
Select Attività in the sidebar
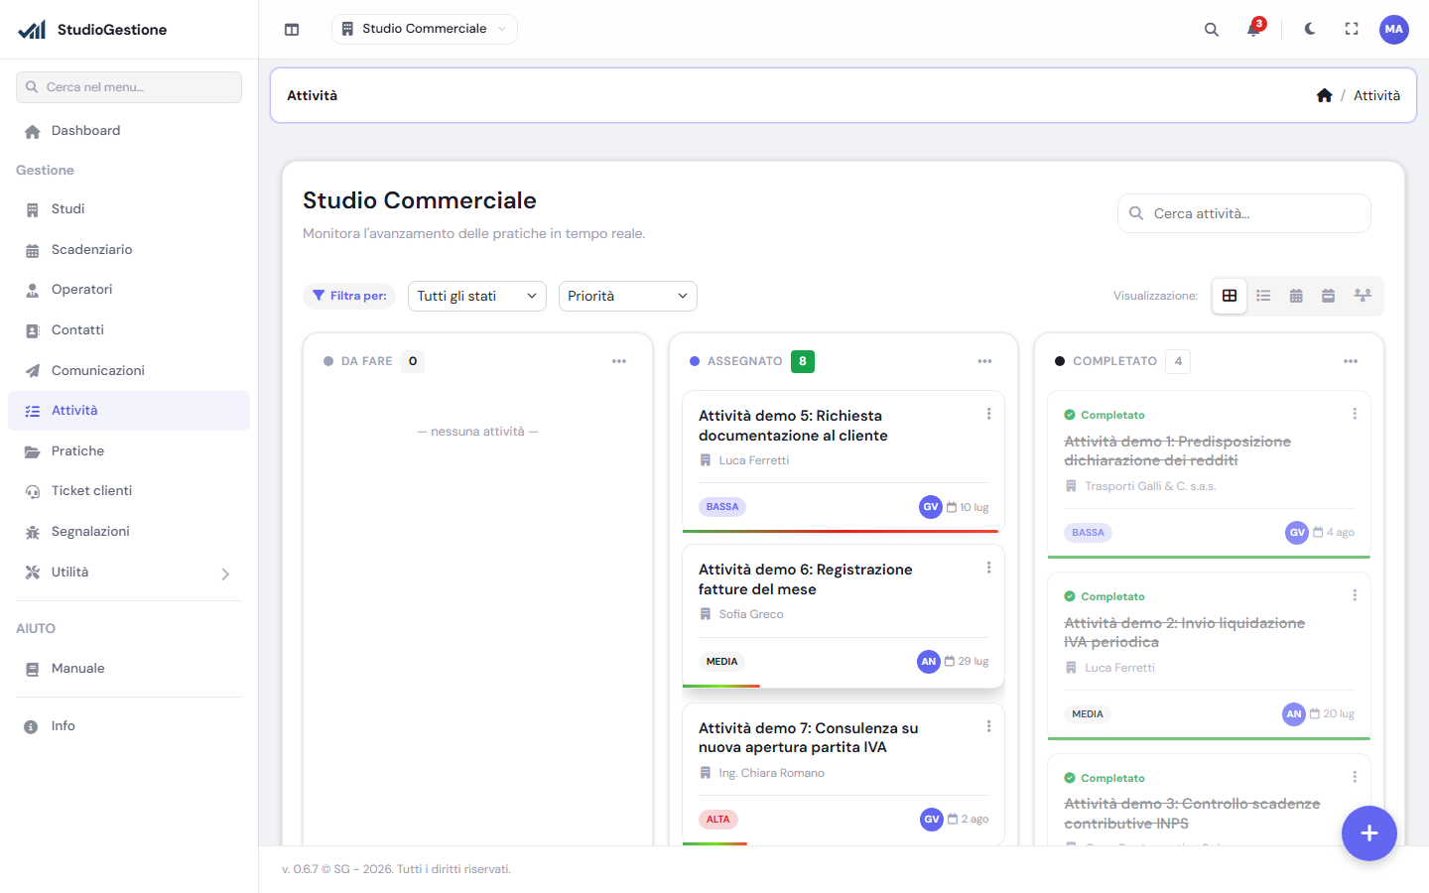129,411
